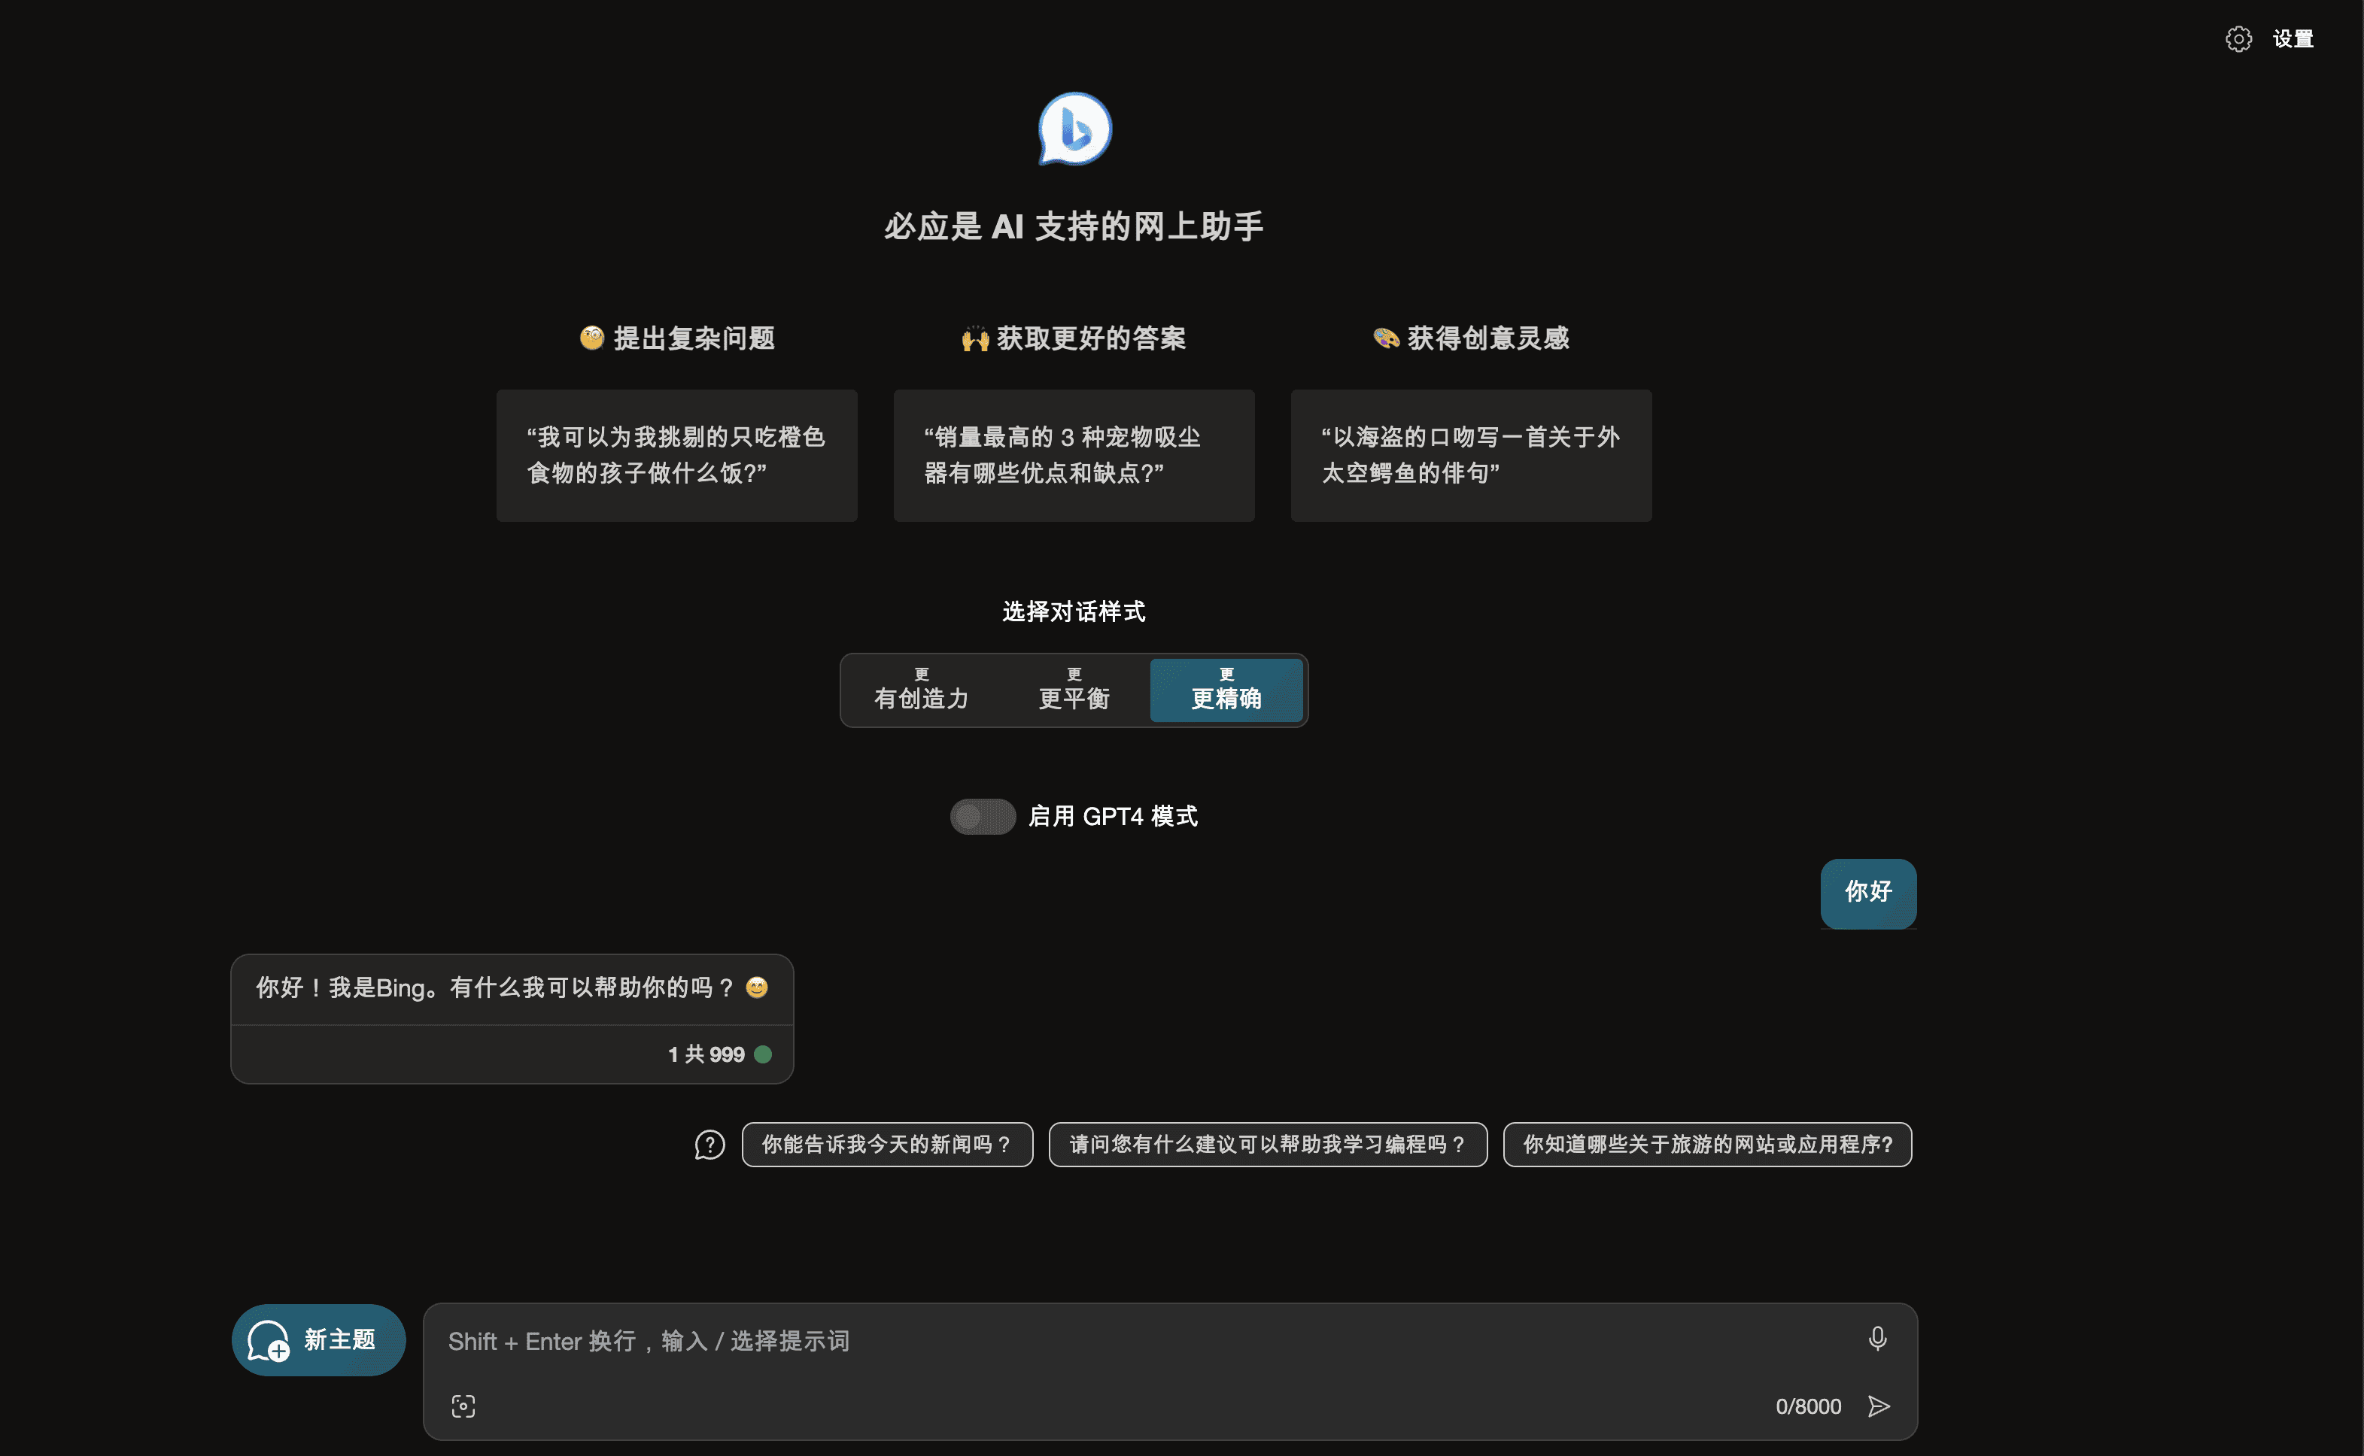Click the question mark suggestions icon
Image resolution: width=2364 pixels, height=1456 pixels.
(x=709, y=1145)
